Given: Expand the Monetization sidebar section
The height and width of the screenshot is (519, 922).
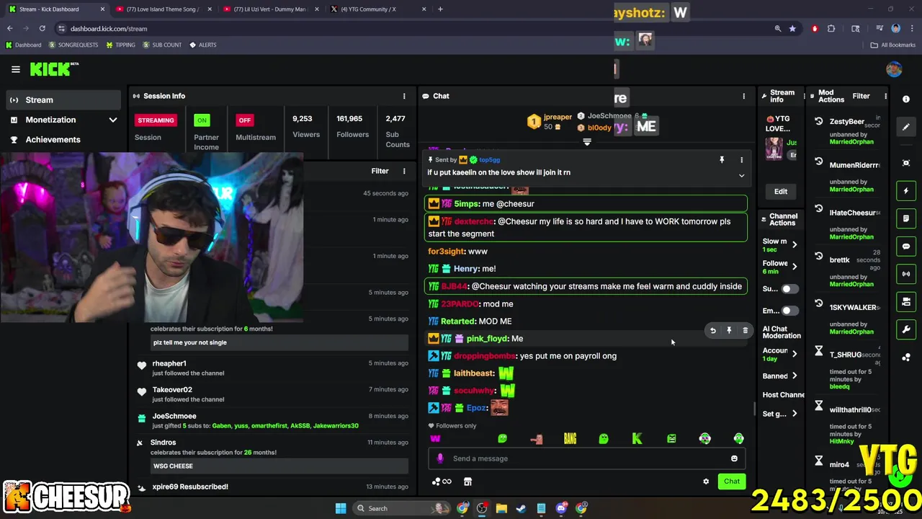Looking at the screenshot, I should pyautogui.click(x=63, y=120).
